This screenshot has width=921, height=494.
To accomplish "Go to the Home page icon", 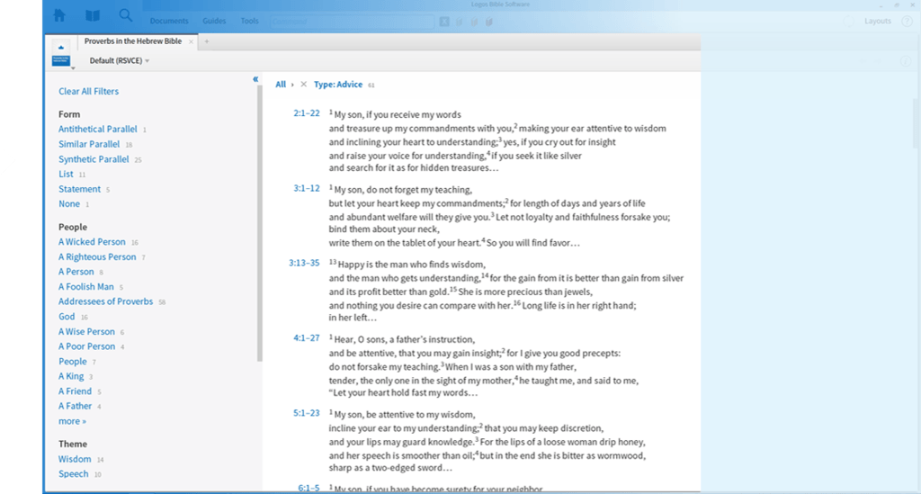I will click(x=59, y=15).
